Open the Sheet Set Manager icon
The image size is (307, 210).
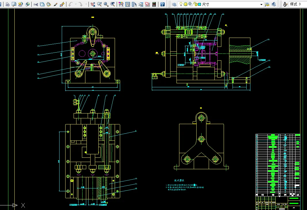pyautogui.click(x=141, y=4)
